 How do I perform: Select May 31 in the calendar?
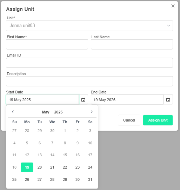point(90,179)
